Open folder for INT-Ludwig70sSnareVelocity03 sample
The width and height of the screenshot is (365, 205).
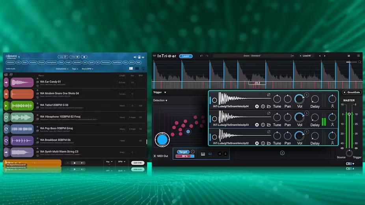point(269,125)
